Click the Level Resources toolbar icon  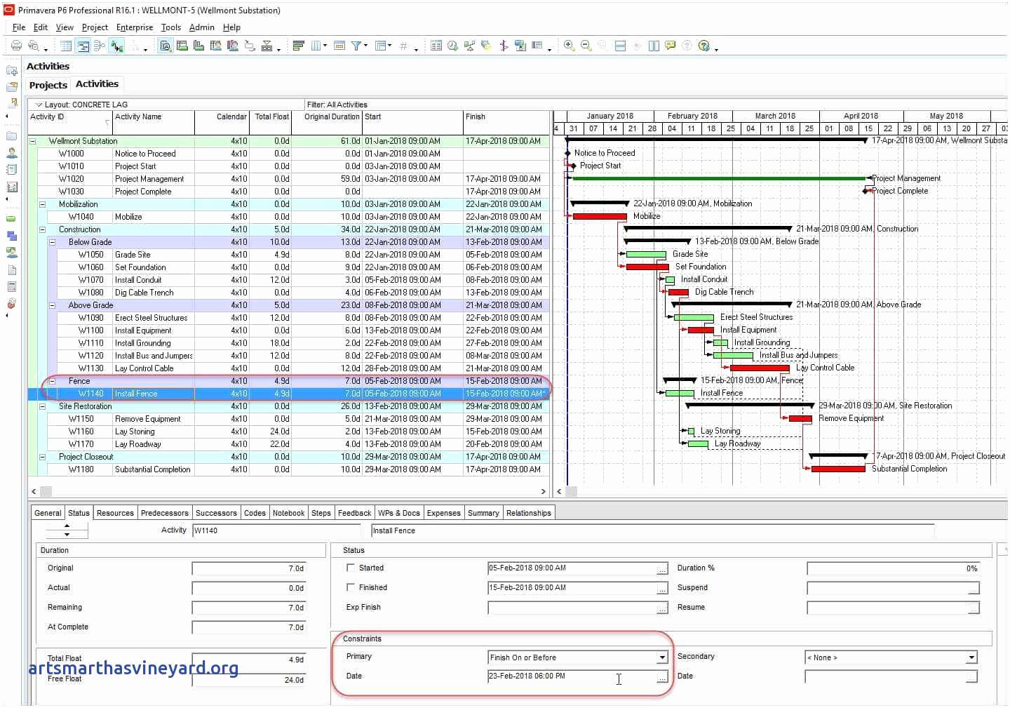[469, 46]
